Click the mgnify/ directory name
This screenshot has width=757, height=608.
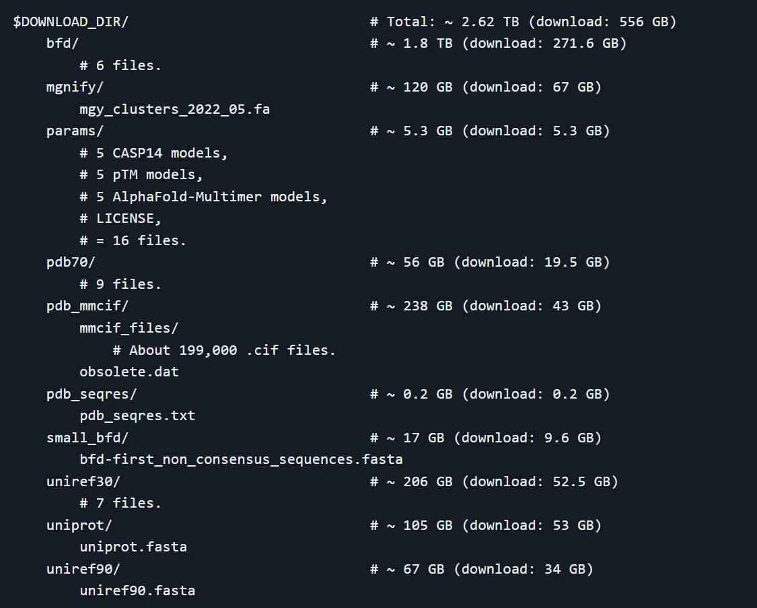pos(75,88)
